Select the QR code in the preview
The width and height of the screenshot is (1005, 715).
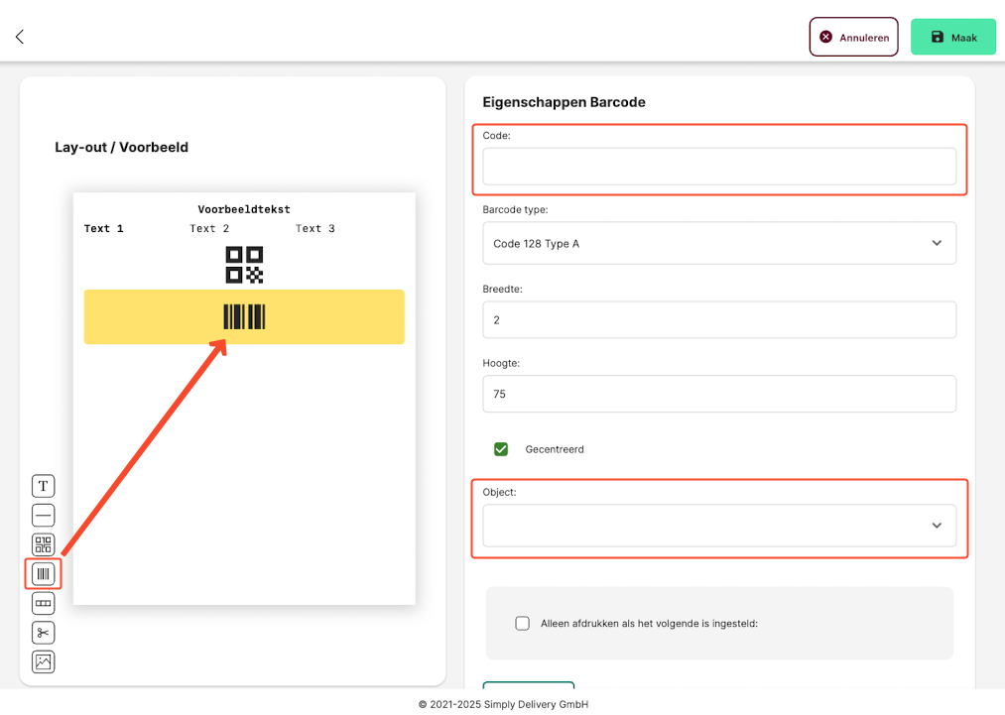coord(244,265)
